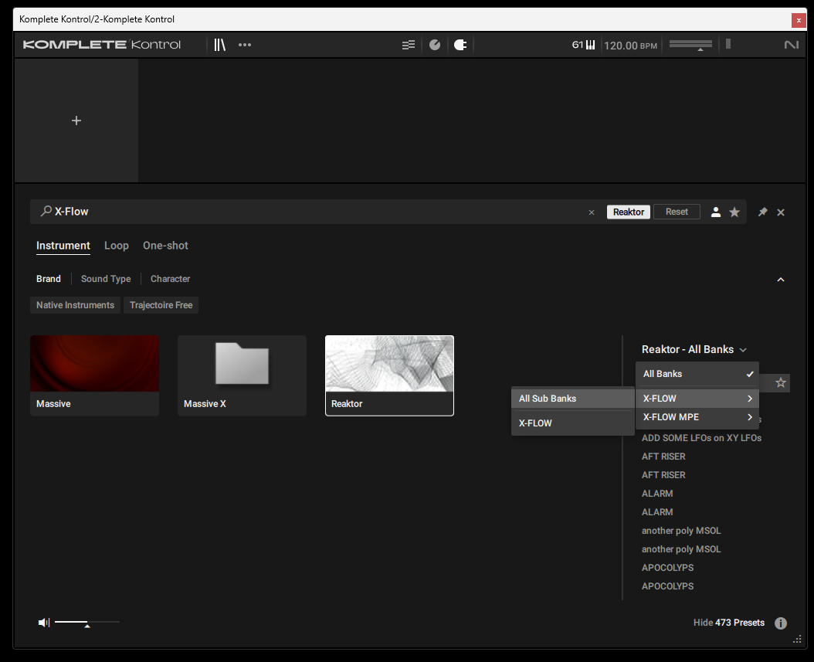Viewport: 814px width, 662px height.
Task: Add a plug-in with plus slot
Action: click(76, 121)
